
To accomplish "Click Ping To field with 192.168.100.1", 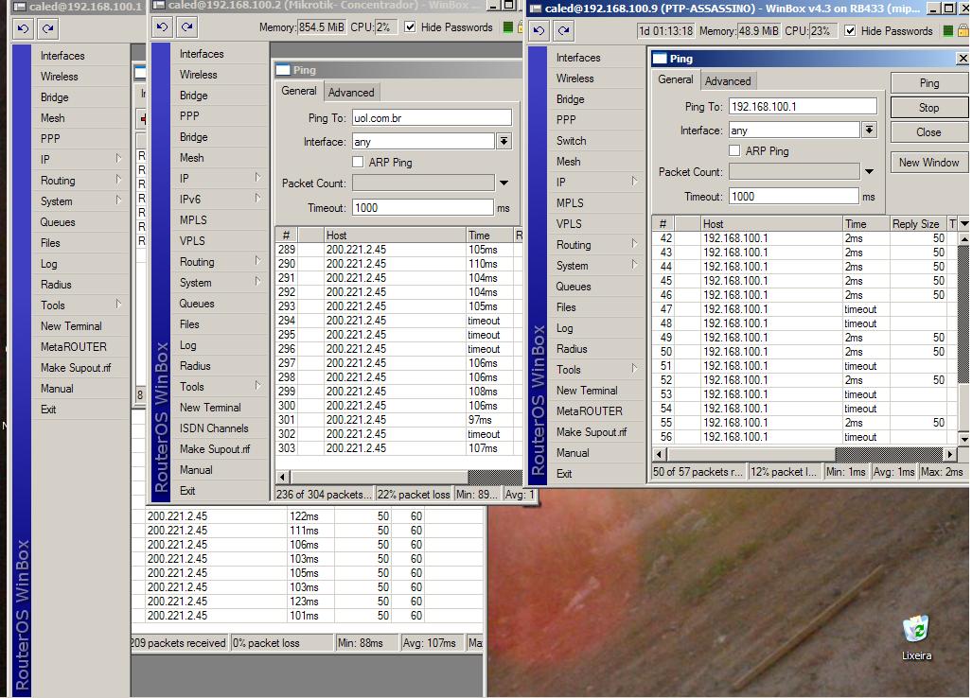I will pyautogui.click(x=803, y=106).
